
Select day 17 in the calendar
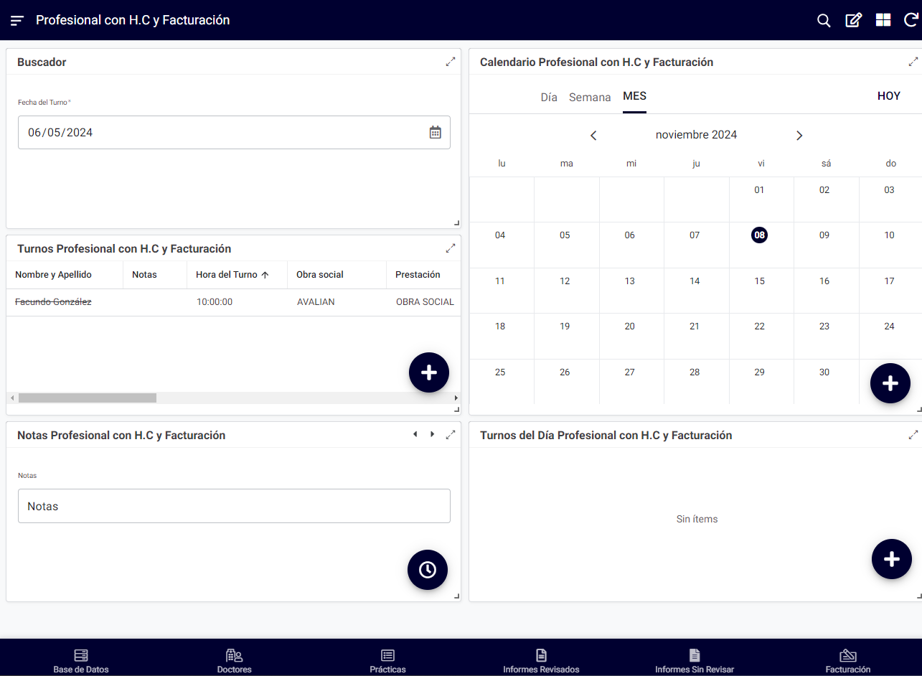tap(889, 281)
